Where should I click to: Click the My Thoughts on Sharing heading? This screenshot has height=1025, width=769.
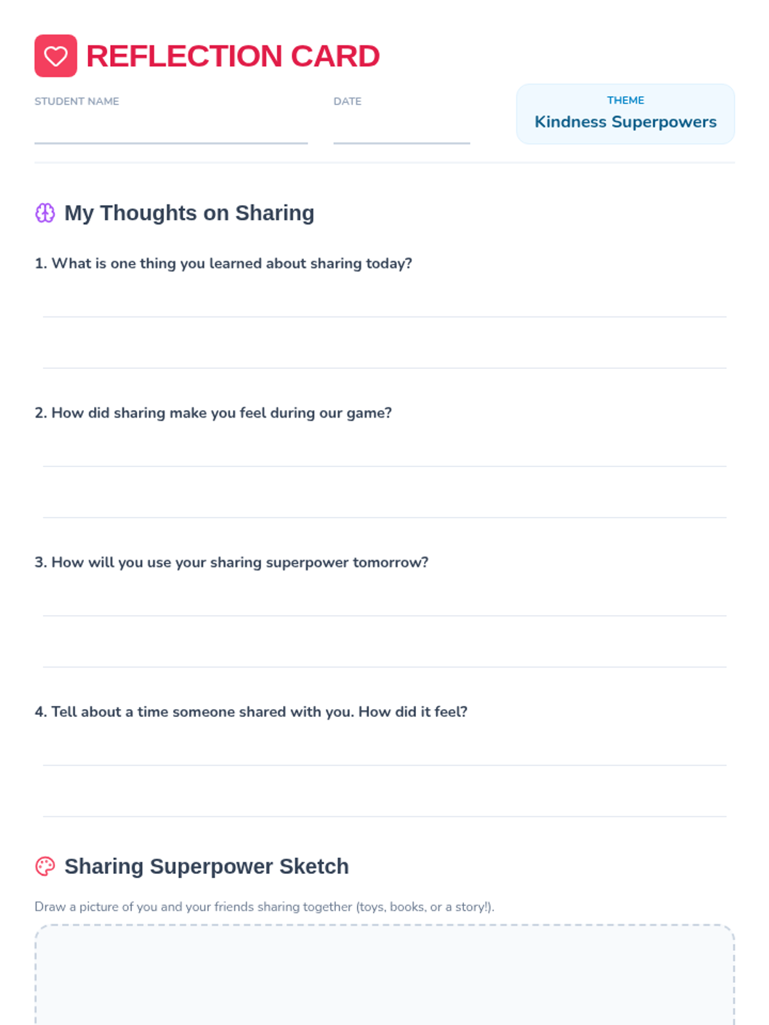[189, 213]
